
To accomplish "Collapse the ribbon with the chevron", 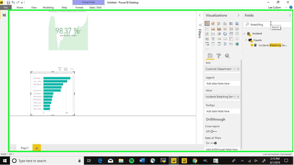I will pyautogui.click(x=286, y=8).
